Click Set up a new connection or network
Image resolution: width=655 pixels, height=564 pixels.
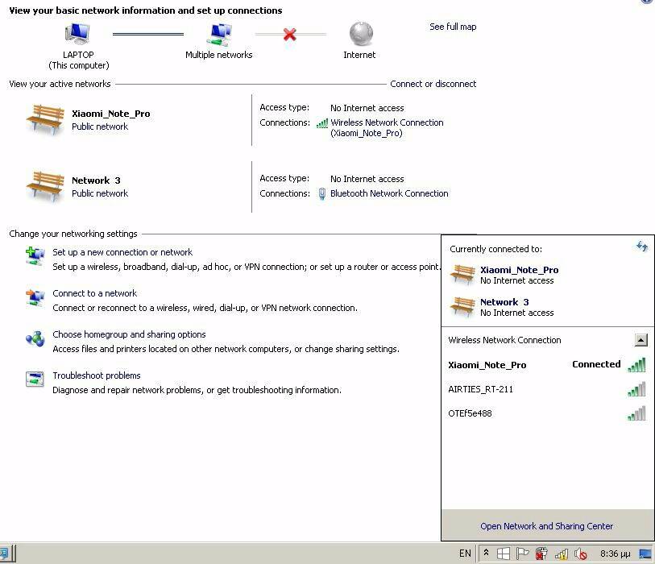[x=122, y=252]
